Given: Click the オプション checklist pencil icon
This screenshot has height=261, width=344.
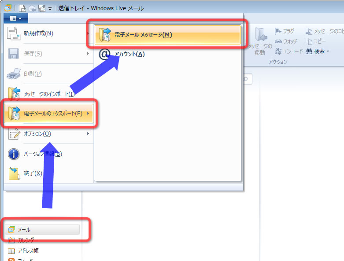Looking at the screenshot, I should (14, 134).
